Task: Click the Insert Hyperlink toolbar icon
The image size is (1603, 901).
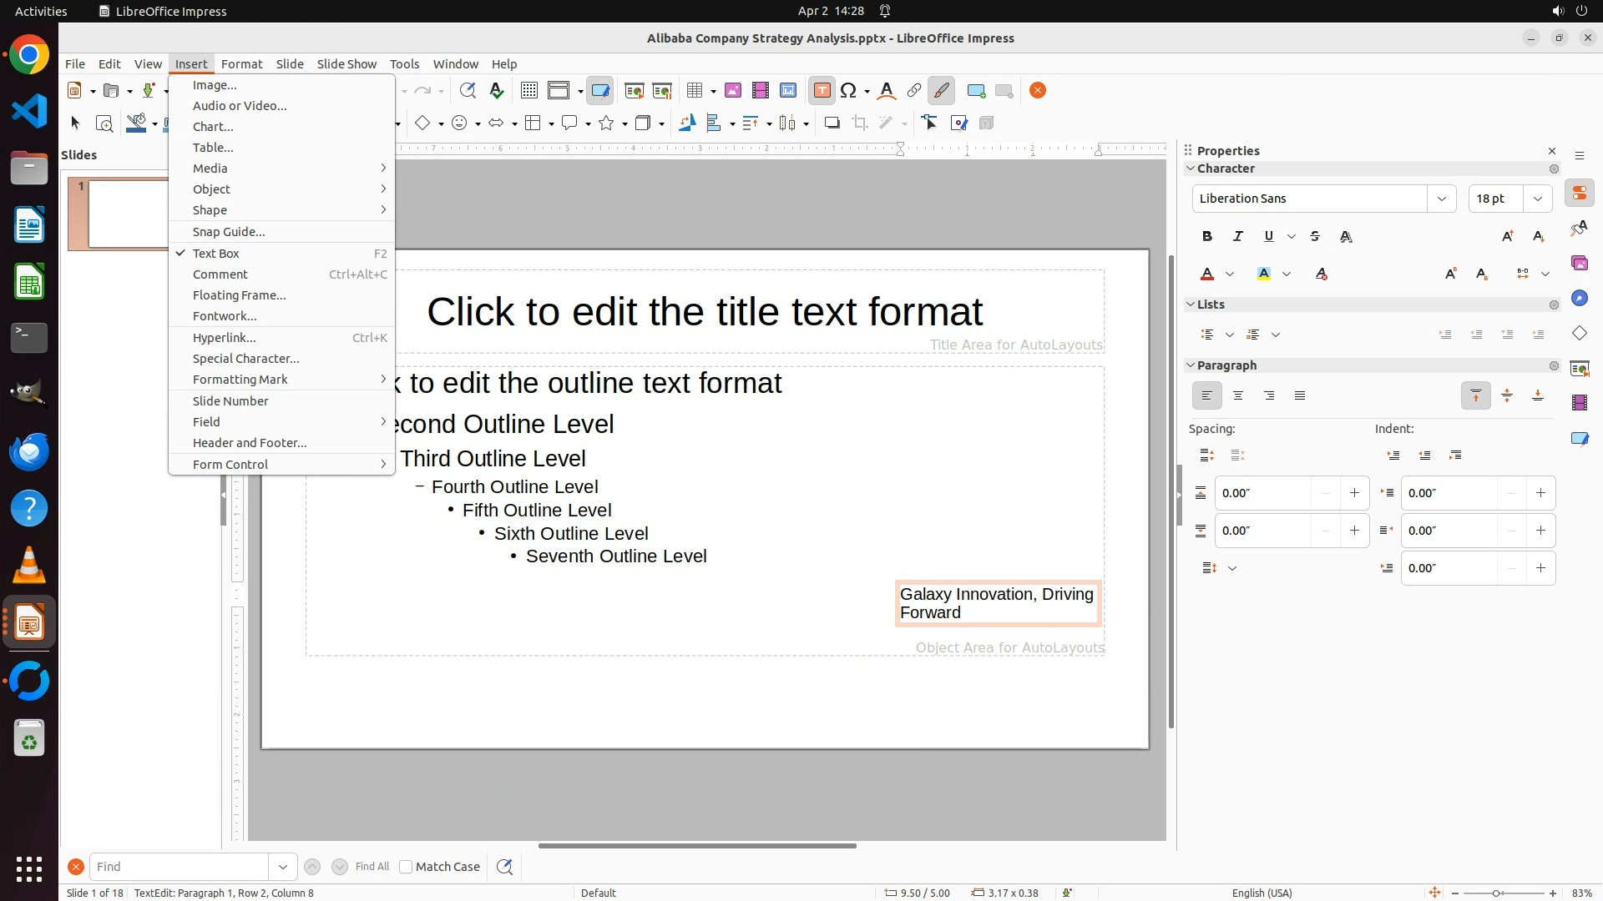Action: pyautogui.click(x=914, y=91)
